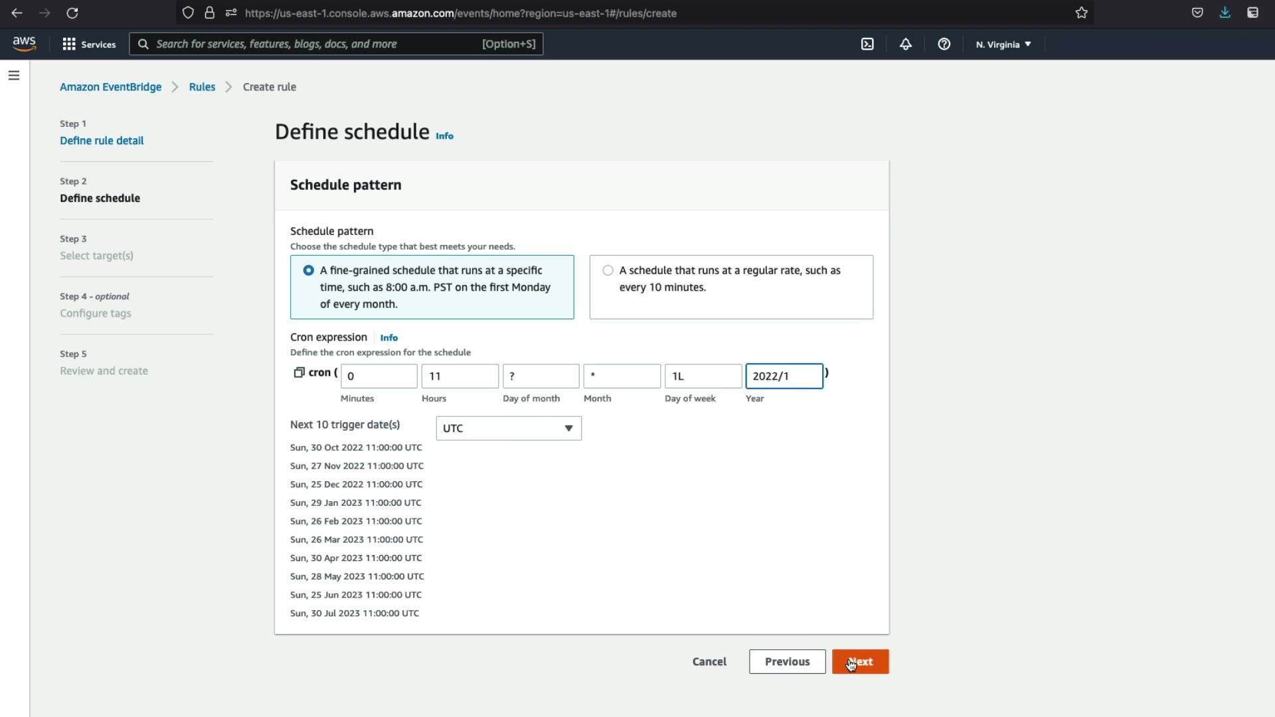Open Rules breadcrumb link
Viewport: 1275px width, 717px height.
(202, 87)
